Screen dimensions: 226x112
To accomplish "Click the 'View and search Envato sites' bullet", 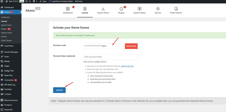I will click(x=101, y=76).
